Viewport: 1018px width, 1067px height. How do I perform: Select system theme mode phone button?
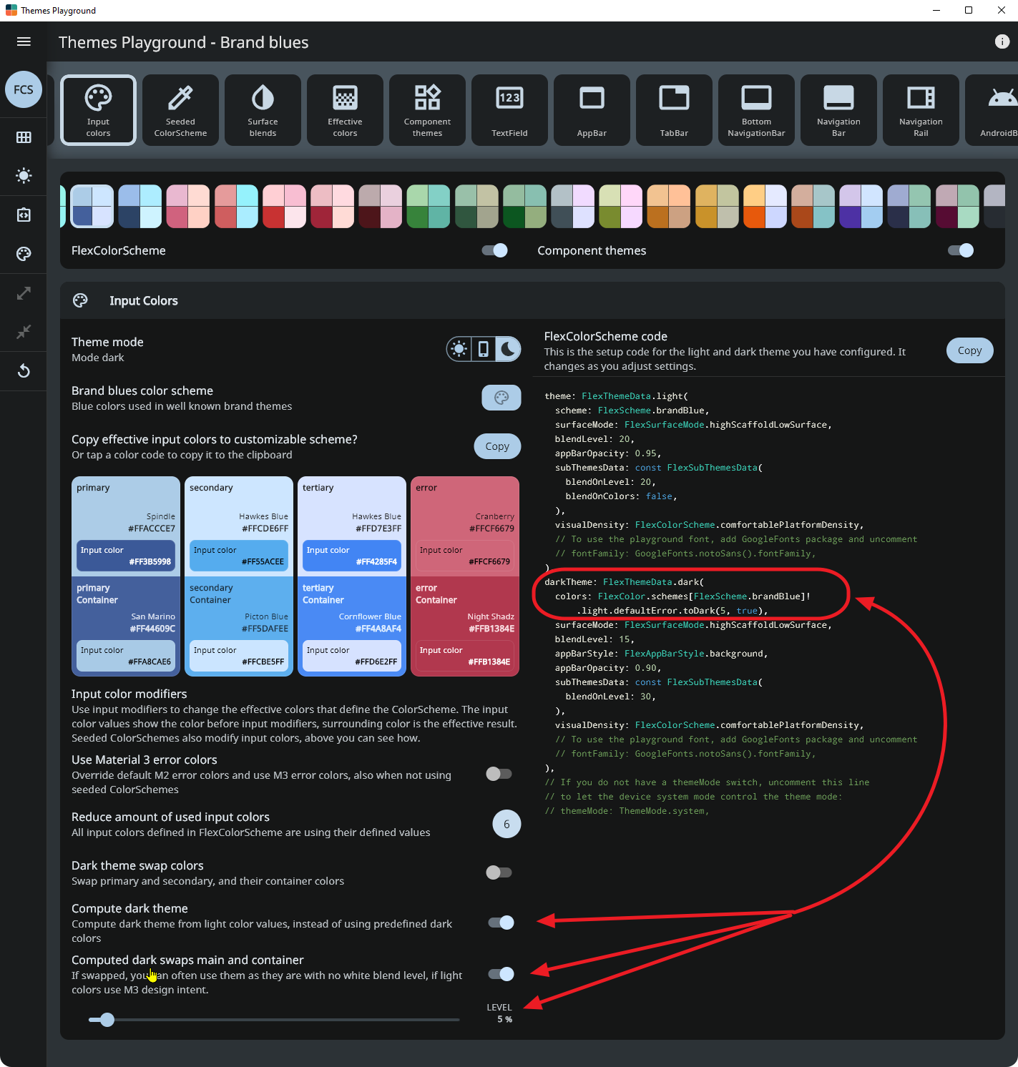pyautogui.click(x=484, y=349)
